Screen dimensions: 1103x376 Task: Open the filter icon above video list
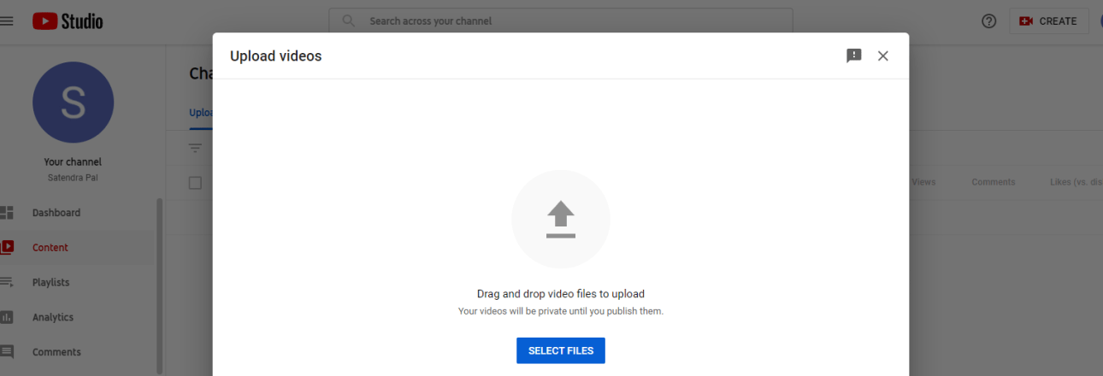pyautogui.click(x=196, y=148)
